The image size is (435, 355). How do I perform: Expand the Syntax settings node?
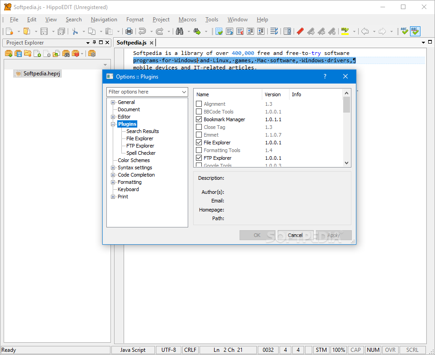tap(113, 168)
